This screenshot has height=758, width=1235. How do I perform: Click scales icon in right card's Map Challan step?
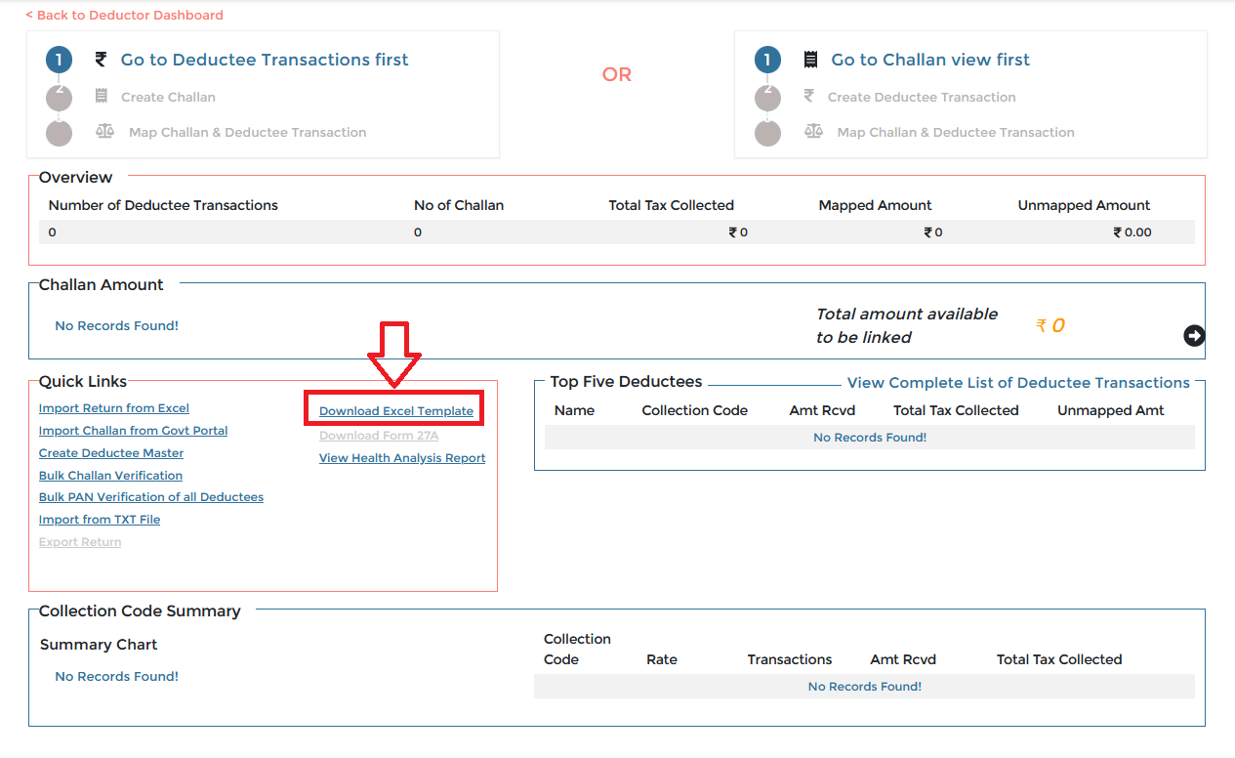point(813,131)
